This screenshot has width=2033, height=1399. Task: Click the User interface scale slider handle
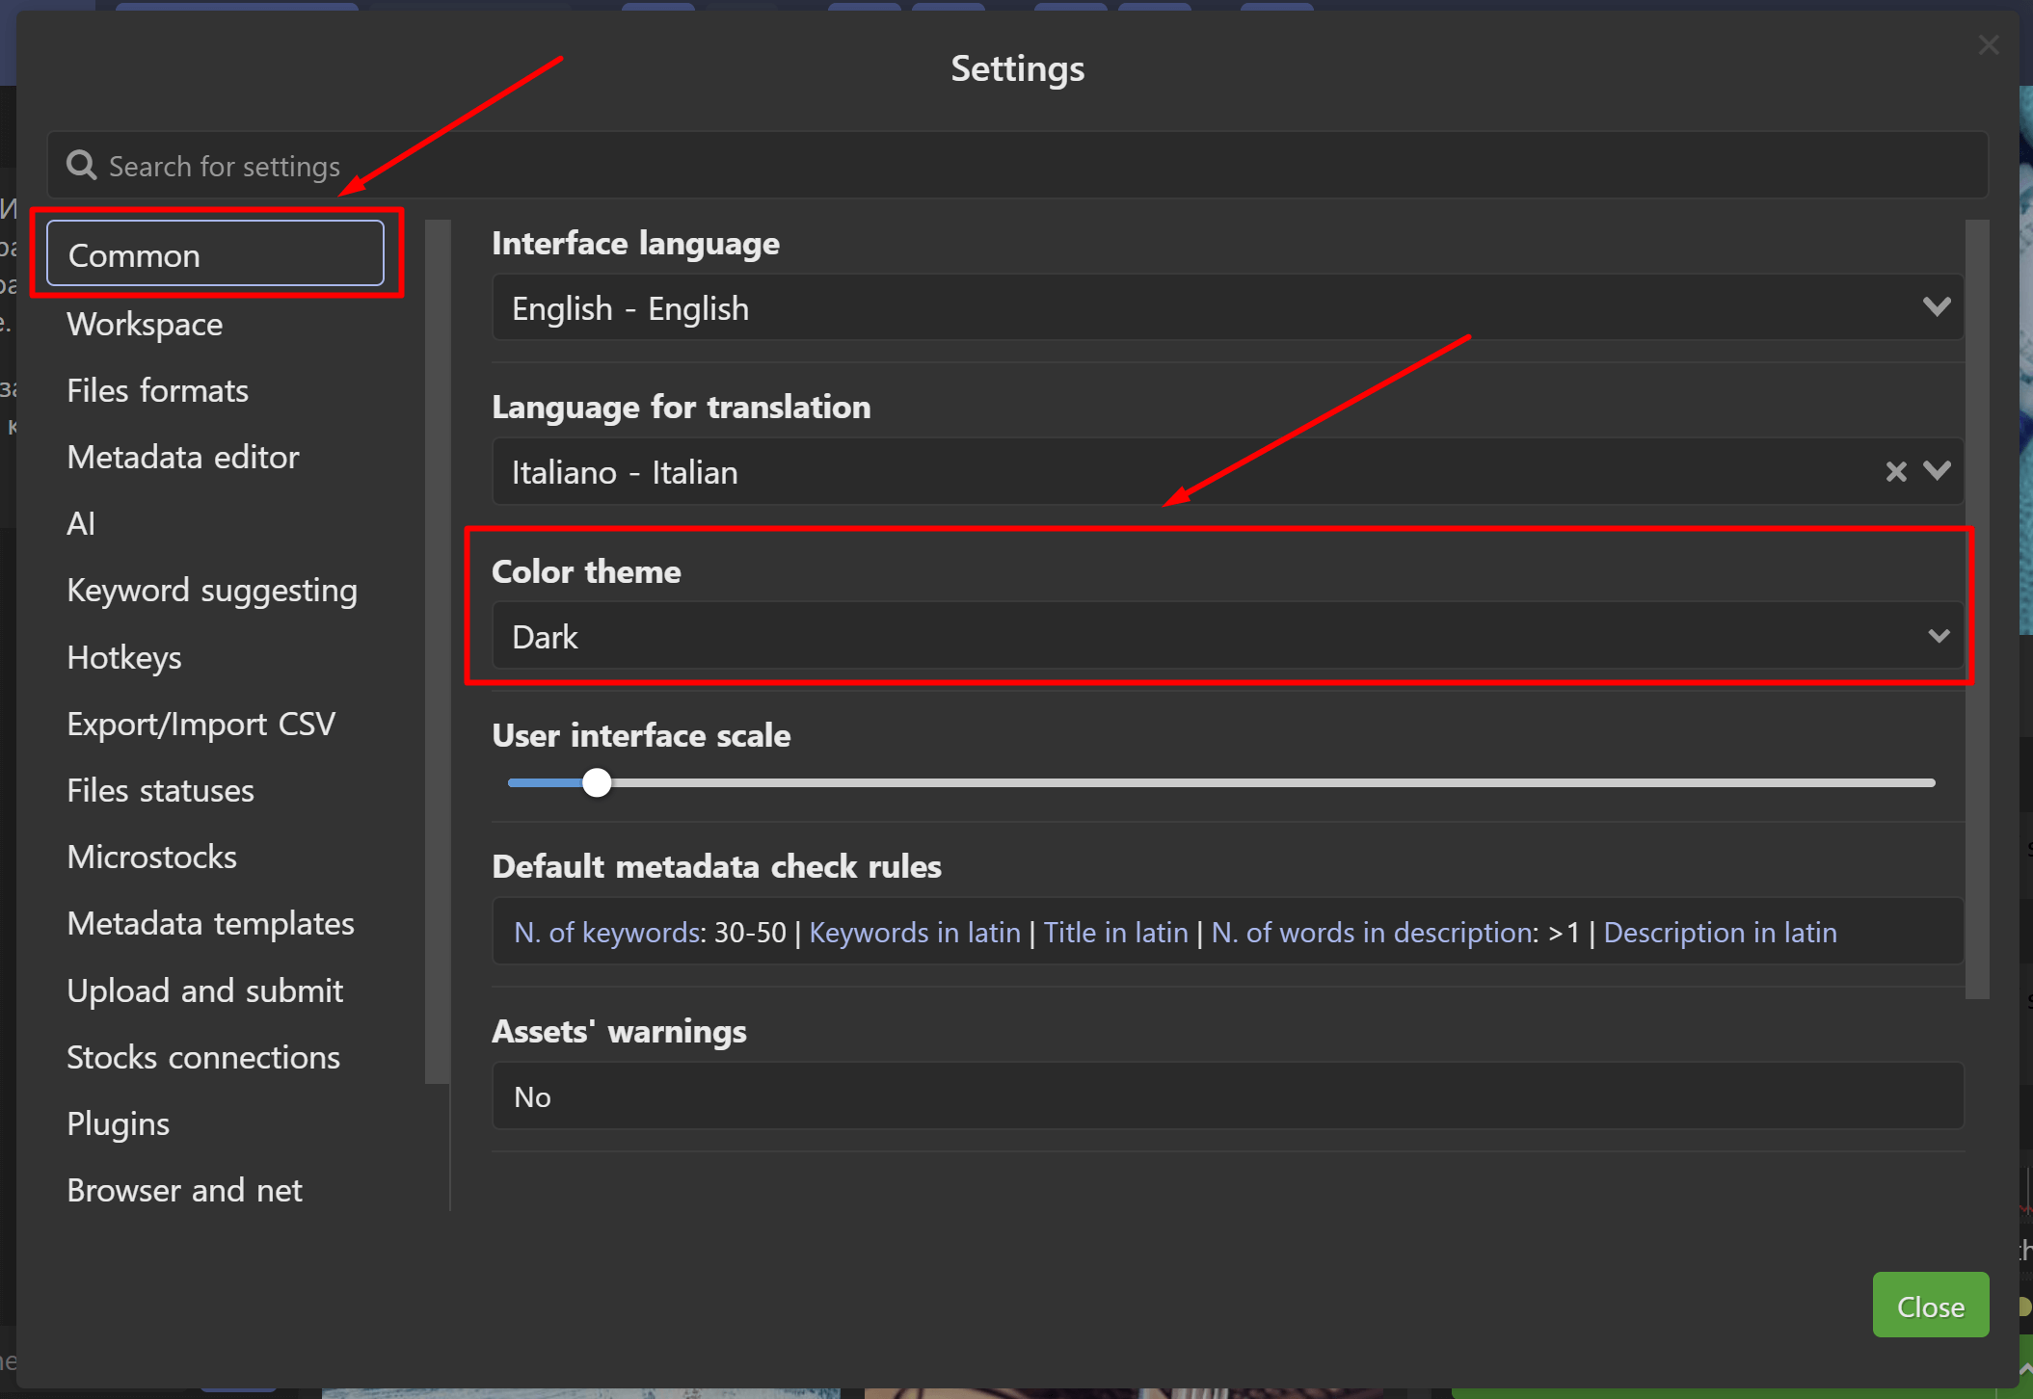tap(597, 782)
